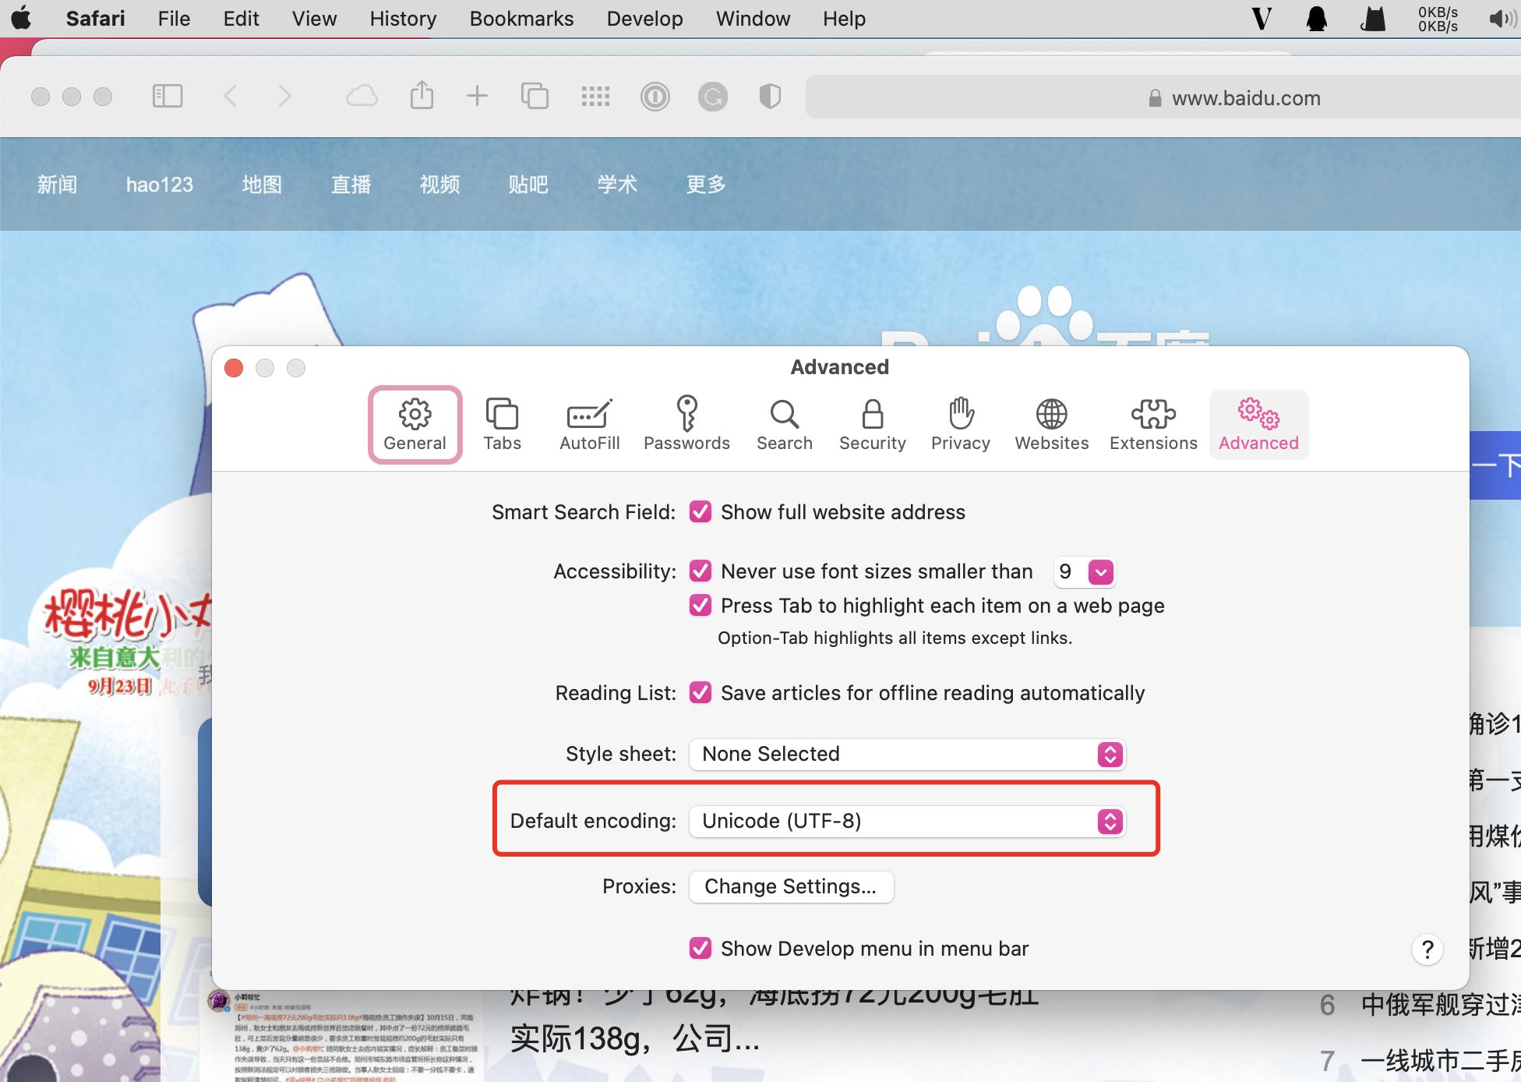Open the Tabs preferences pane
The height and width of the screenshot is (1082, 1521).
point(502,424)
